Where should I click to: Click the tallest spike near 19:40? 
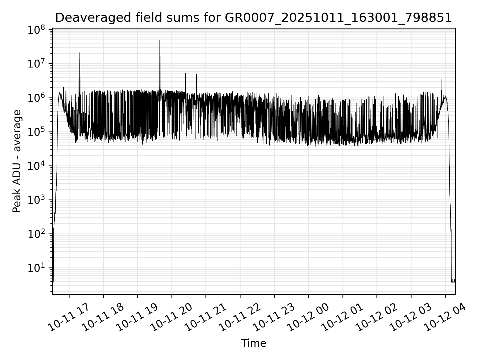click(x=160, y=41)
